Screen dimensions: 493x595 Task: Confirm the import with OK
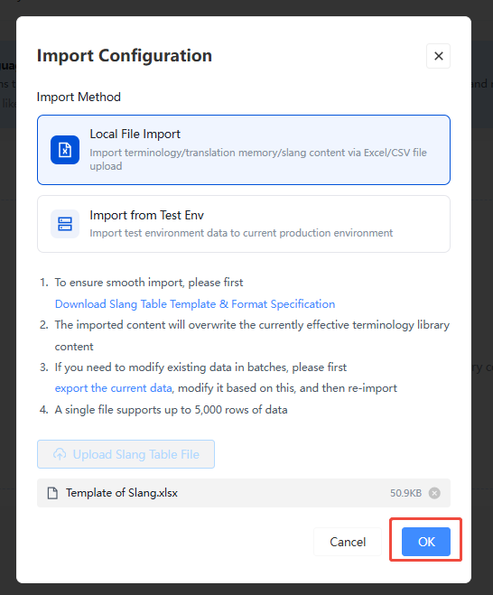(x=426, y=542)
